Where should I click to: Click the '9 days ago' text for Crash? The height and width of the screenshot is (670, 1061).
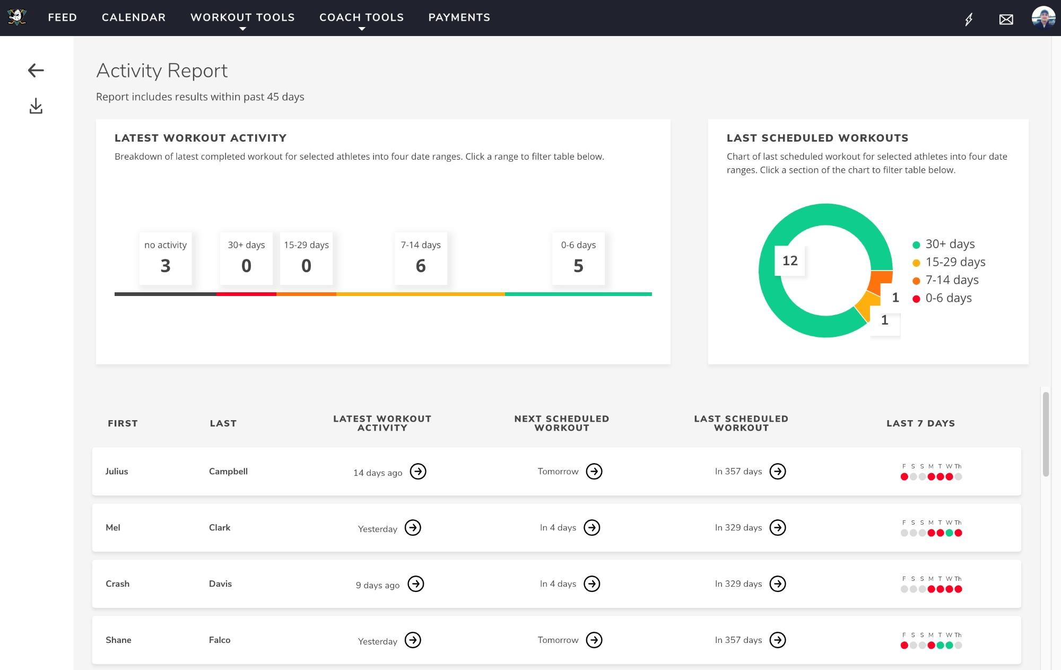tap(378, 585)
